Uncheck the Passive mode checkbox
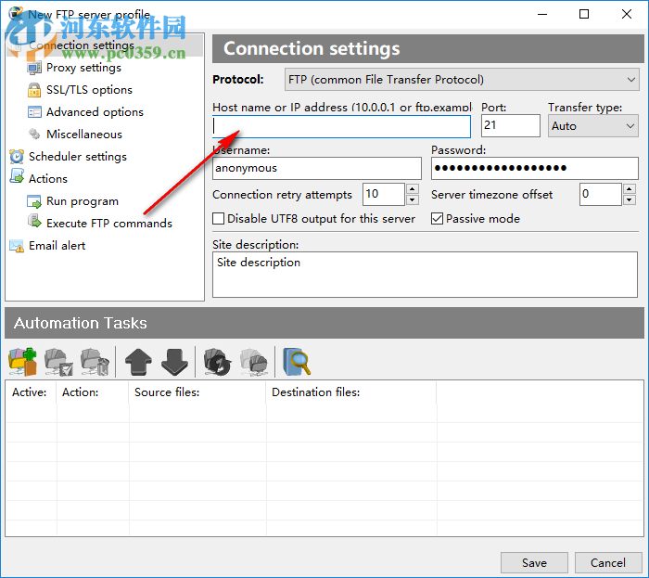Viewport: 649px width, 578px height. [x=437, y=219]
